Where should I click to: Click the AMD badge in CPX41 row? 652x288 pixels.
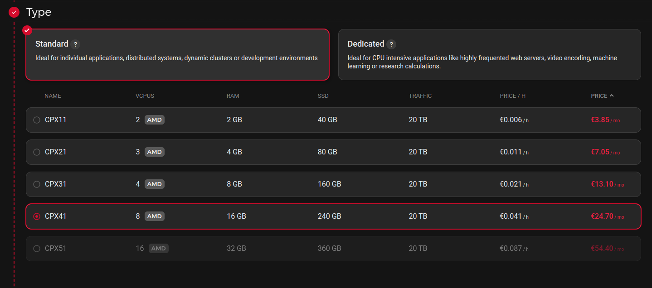tap(154, 216)
